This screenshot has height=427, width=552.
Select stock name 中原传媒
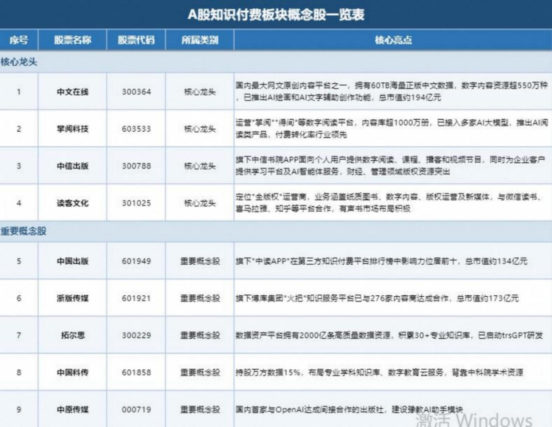pos(72,409)
